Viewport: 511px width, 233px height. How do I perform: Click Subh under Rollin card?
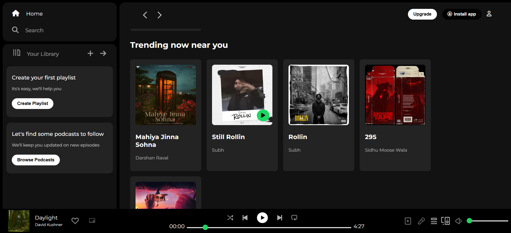pos(294,150)
